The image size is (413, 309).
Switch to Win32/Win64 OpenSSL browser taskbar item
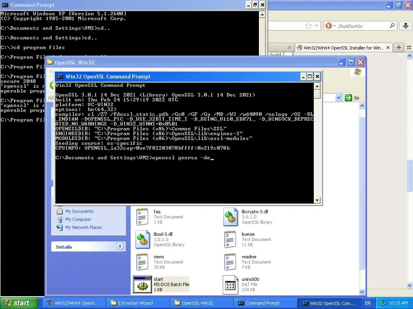pyautogui.click(x=74, y=303)
